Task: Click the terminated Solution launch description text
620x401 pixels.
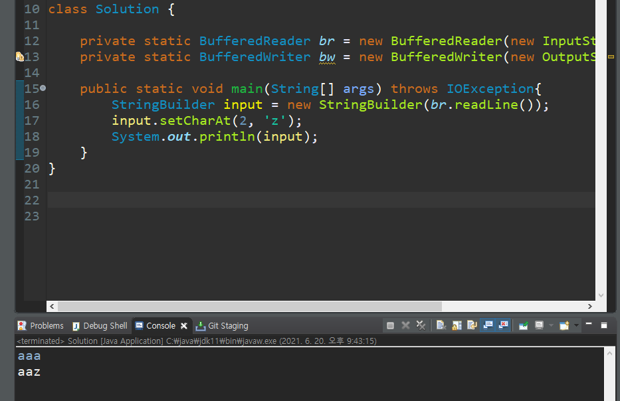Action: (197, 341)
